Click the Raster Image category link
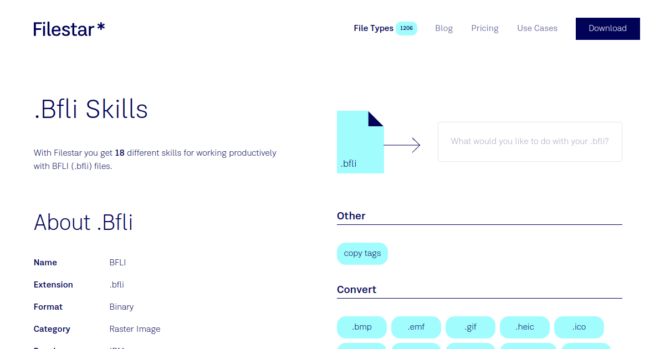 pyautogui.click(x=135, y=329)
